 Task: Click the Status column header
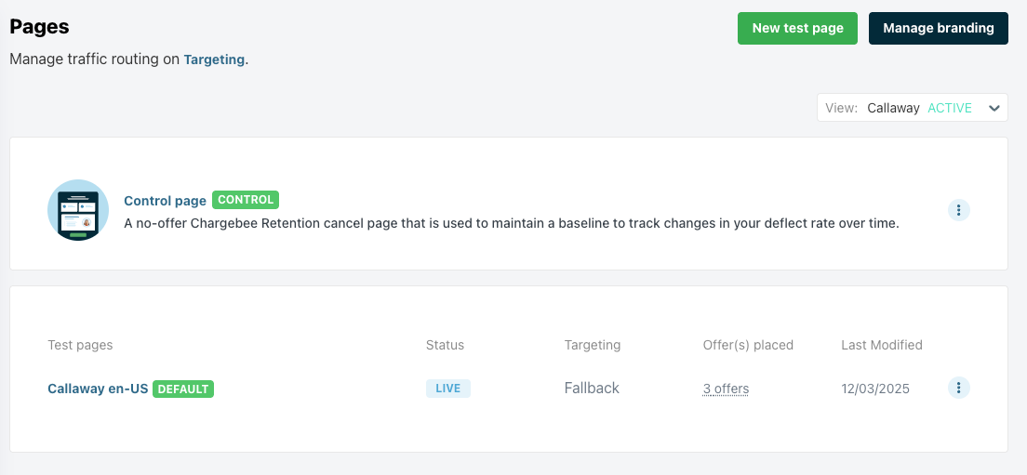(x=445, y=345)
